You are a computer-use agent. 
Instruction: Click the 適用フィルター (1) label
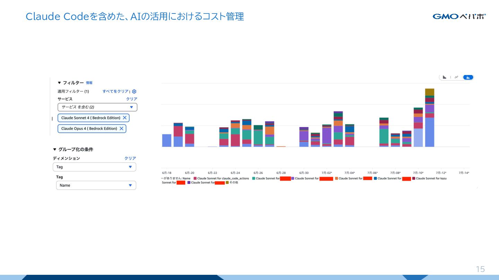[73, 92]
